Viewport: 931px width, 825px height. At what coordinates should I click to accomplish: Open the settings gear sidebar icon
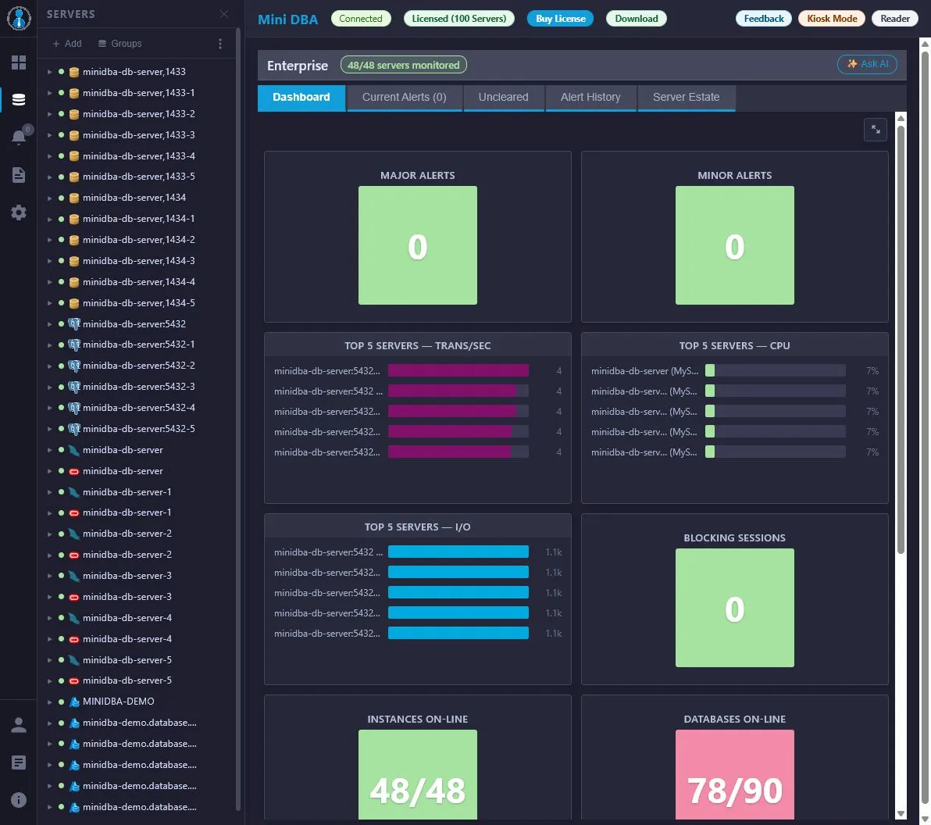[19, 212]
